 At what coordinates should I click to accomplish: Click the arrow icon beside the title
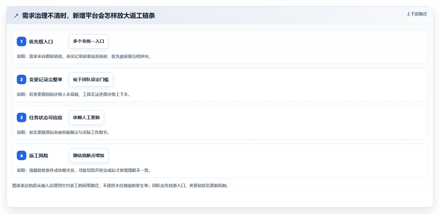[x=16, y=16]
